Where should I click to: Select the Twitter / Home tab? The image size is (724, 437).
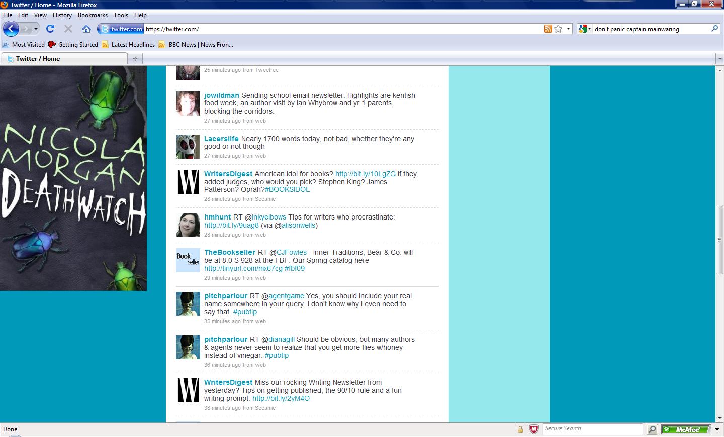coord(64,59)
